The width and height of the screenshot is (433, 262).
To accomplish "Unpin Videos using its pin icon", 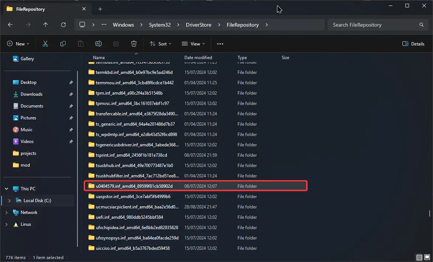I will 71,142.
